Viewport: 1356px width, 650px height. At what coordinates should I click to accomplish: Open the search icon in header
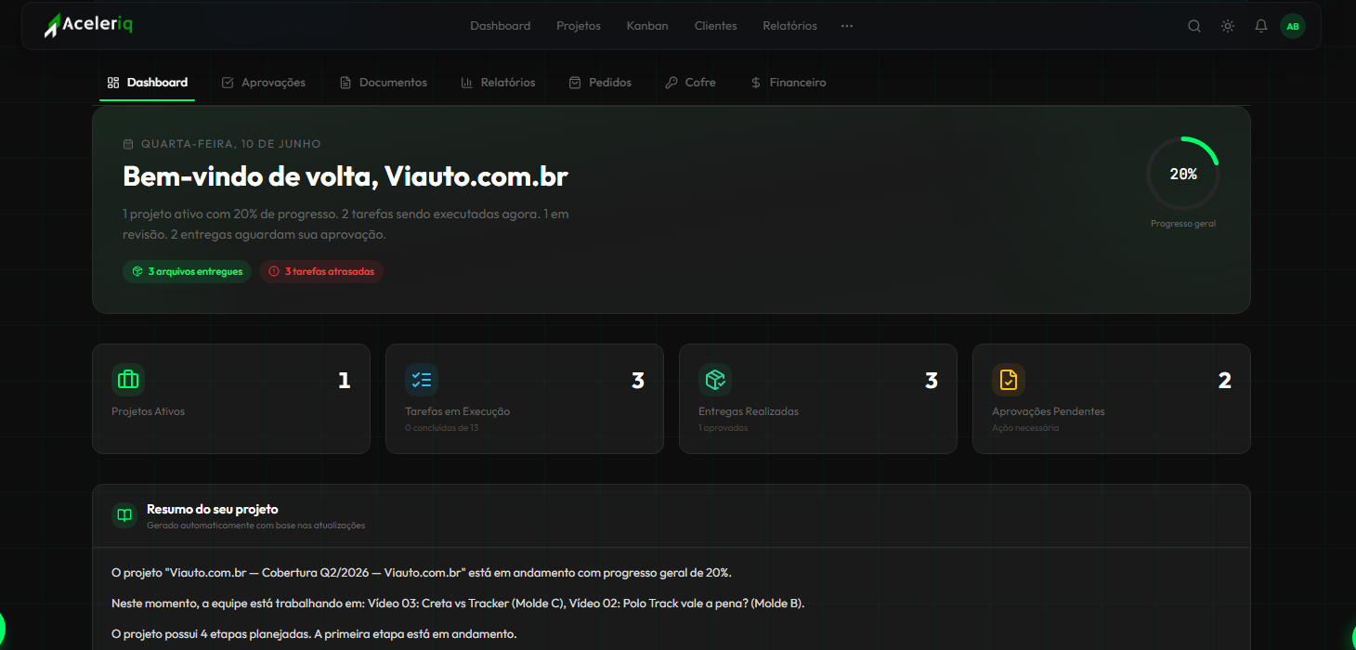tap(1194, 26)
